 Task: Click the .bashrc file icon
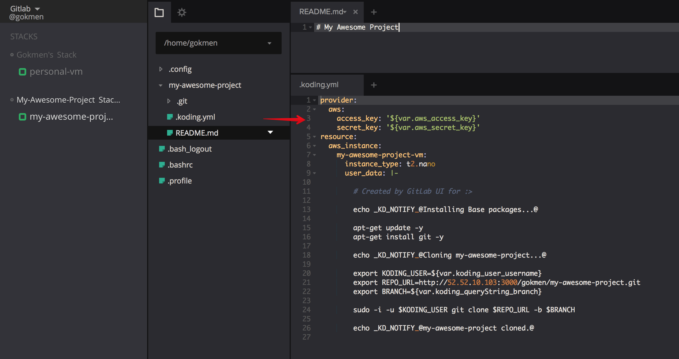(162, 165)
